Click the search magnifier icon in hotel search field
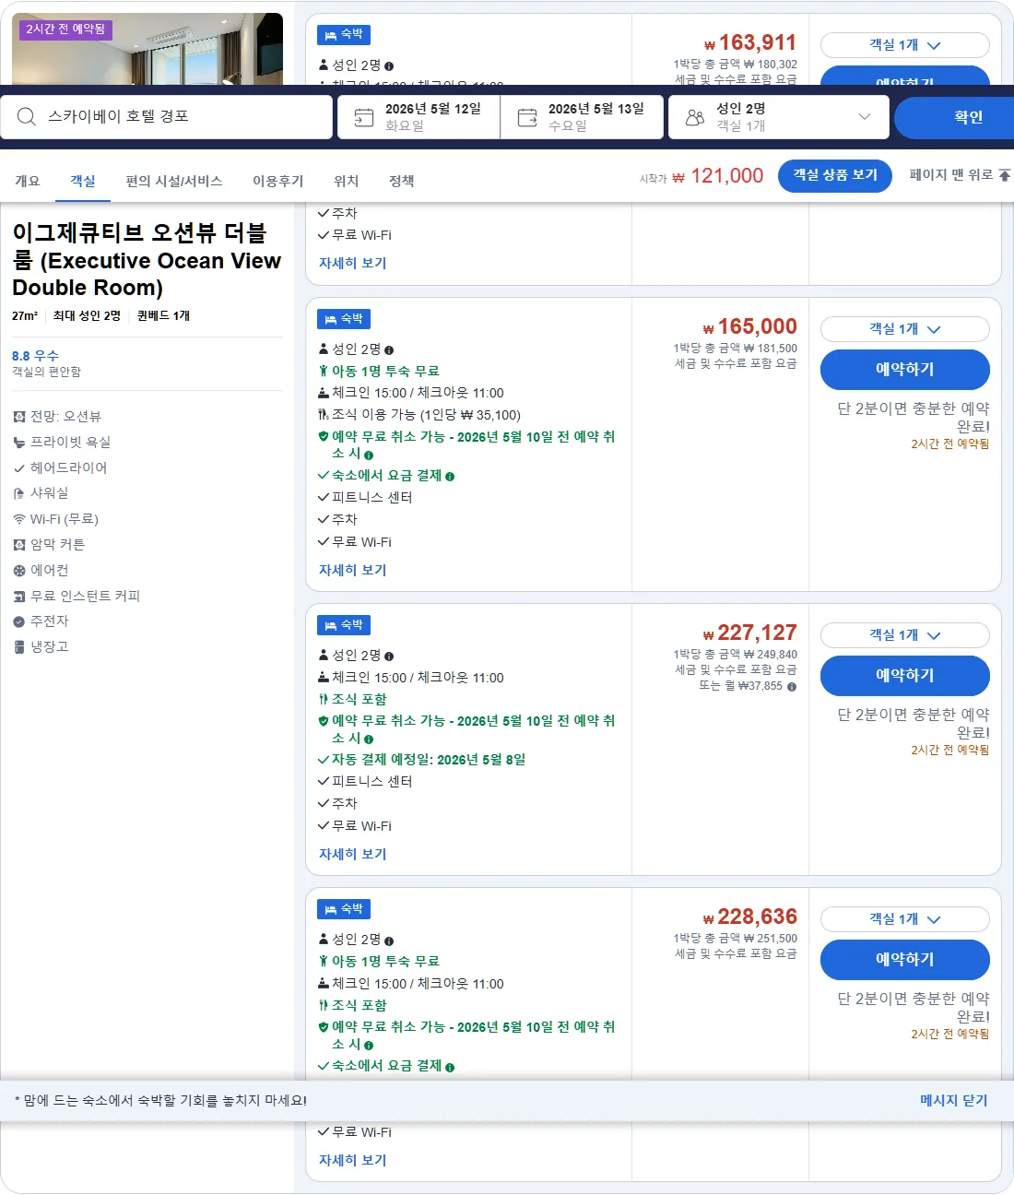This screenshot has height=1195, width=1014. point(27,117)
